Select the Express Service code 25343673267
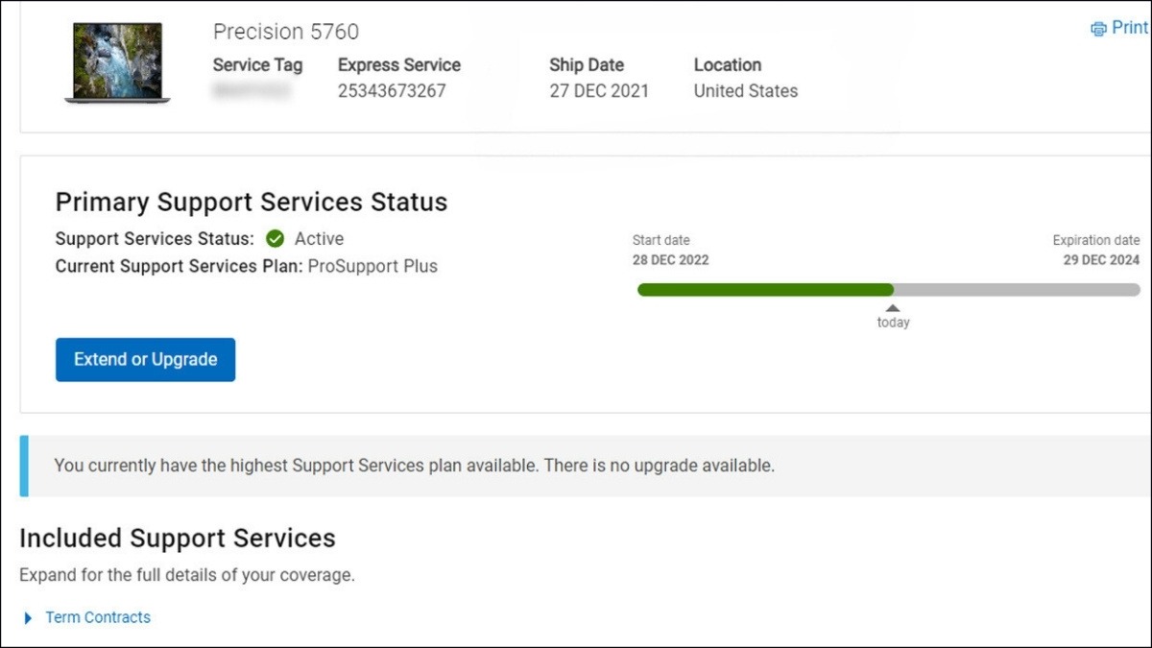This screenshot has height=648, width=1152. pos(392,91)
